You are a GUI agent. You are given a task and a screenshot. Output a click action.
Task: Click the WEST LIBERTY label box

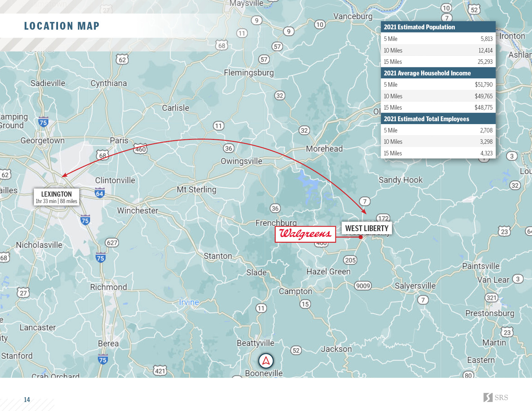tap(367, 228)
